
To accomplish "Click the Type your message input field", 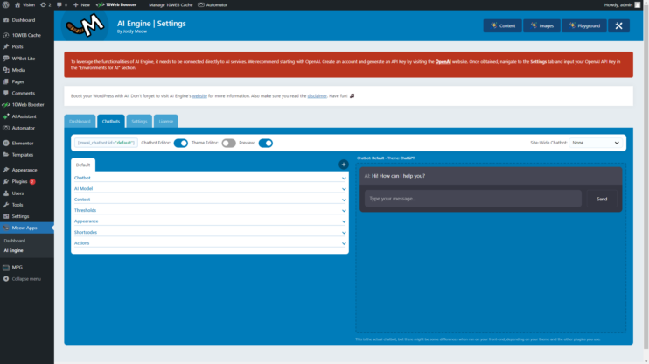I will click(472, 199).
